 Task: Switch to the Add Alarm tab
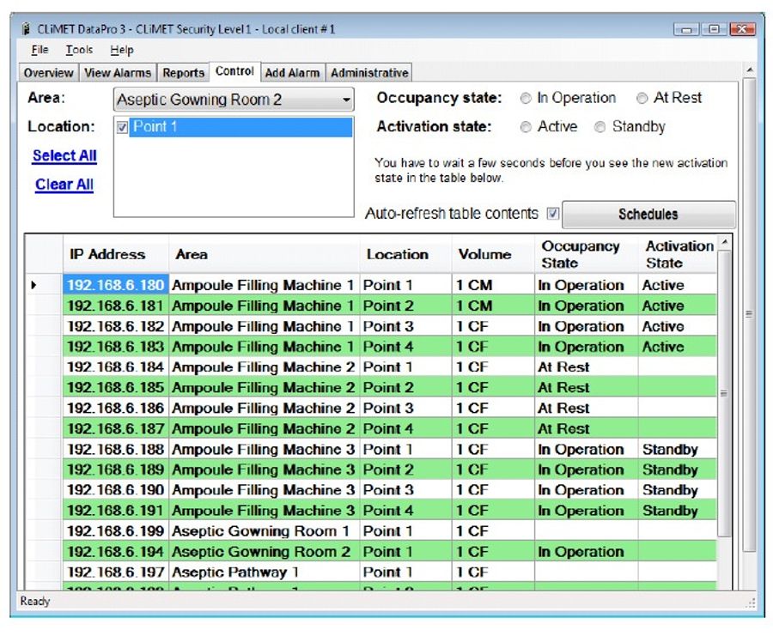(x=293, y=73)
